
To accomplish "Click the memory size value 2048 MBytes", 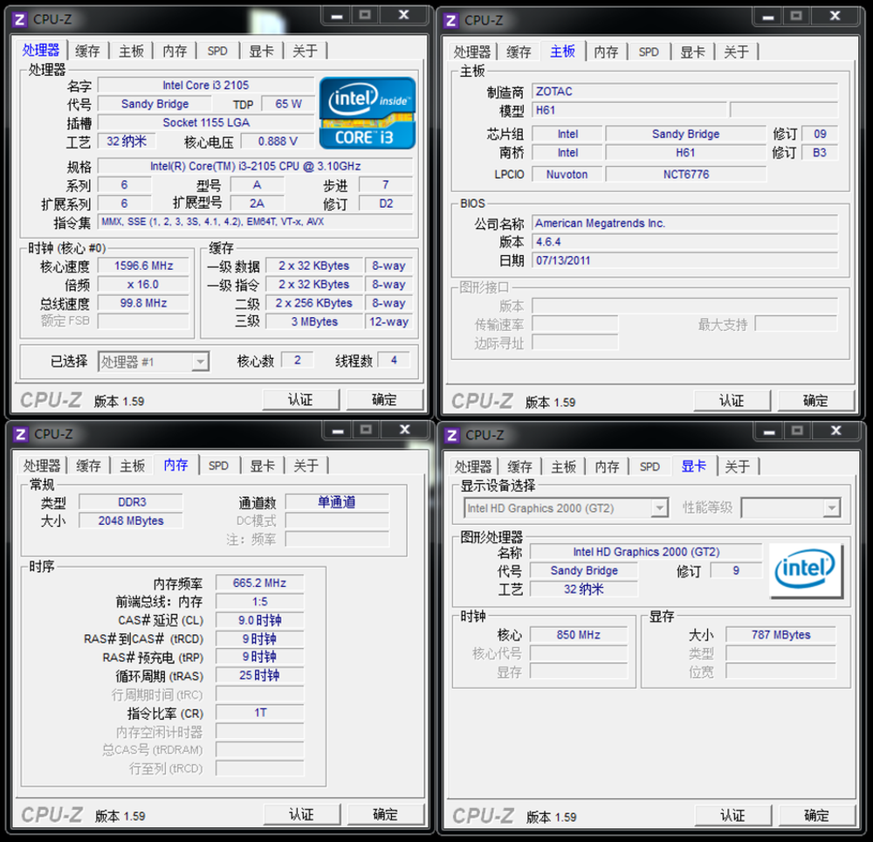I will [132, 521].
